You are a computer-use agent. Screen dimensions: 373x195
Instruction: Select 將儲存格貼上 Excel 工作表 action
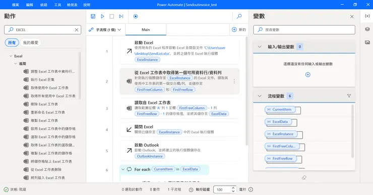[x=51, y=161]
